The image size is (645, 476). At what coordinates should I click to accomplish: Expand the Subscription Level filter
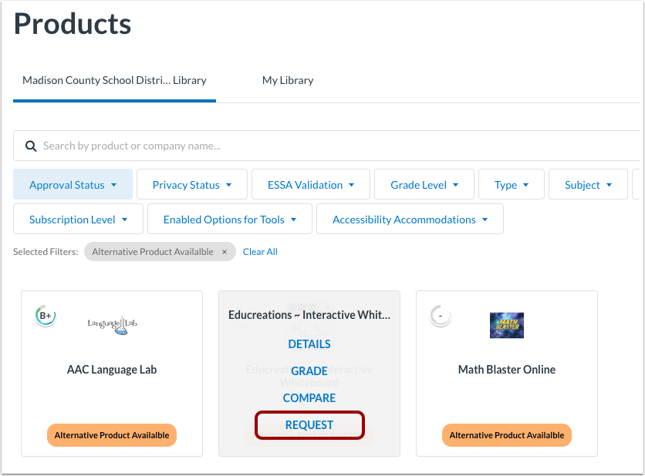pos(78,220)
